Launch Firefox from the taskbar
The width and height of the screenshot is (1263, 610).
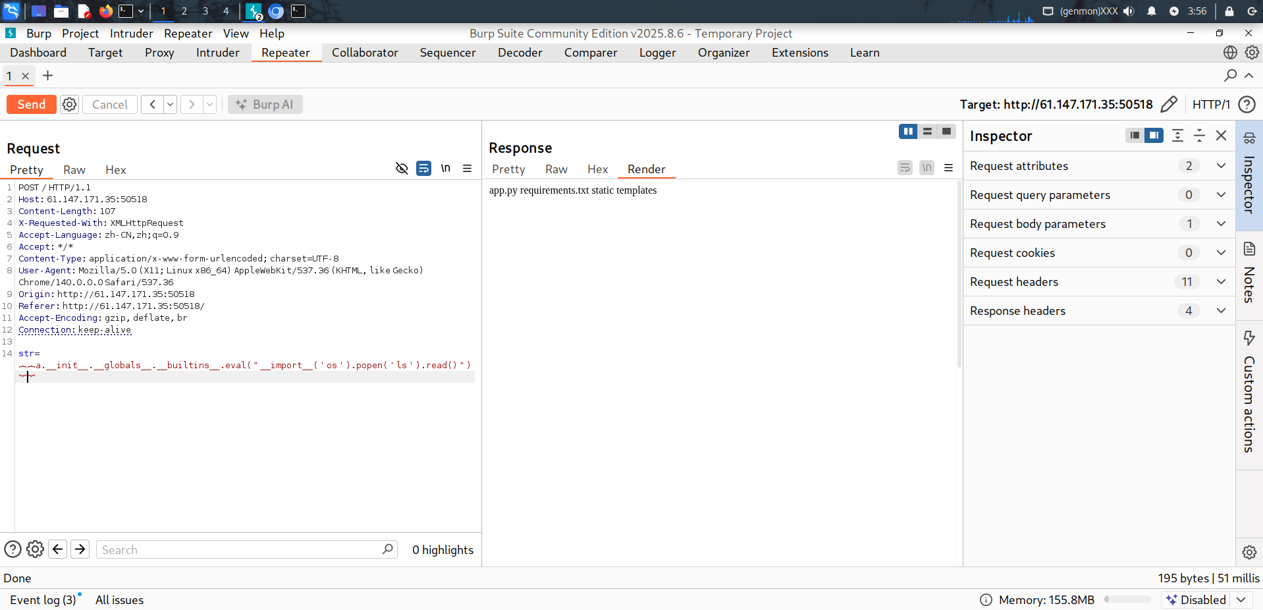(105, 11)
